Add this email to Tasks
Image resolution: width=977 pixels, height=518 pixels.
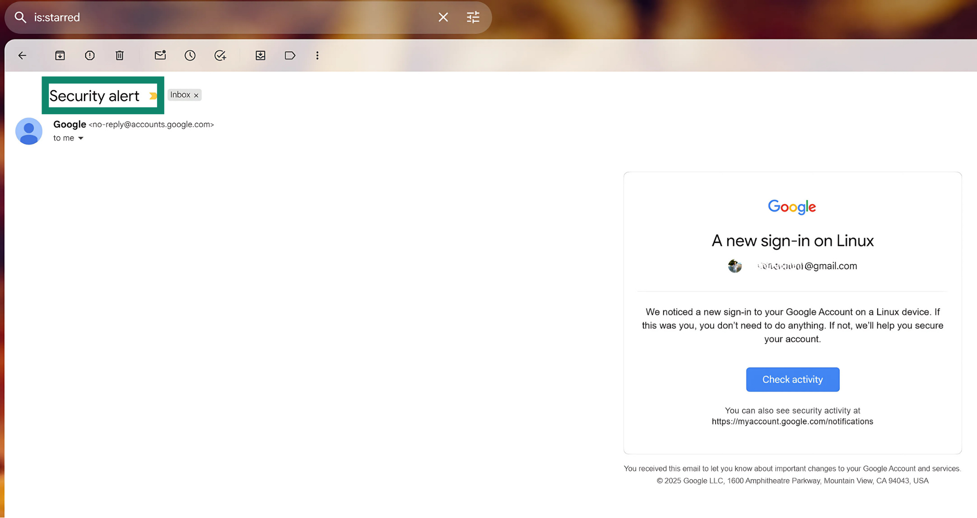[220, 55]
